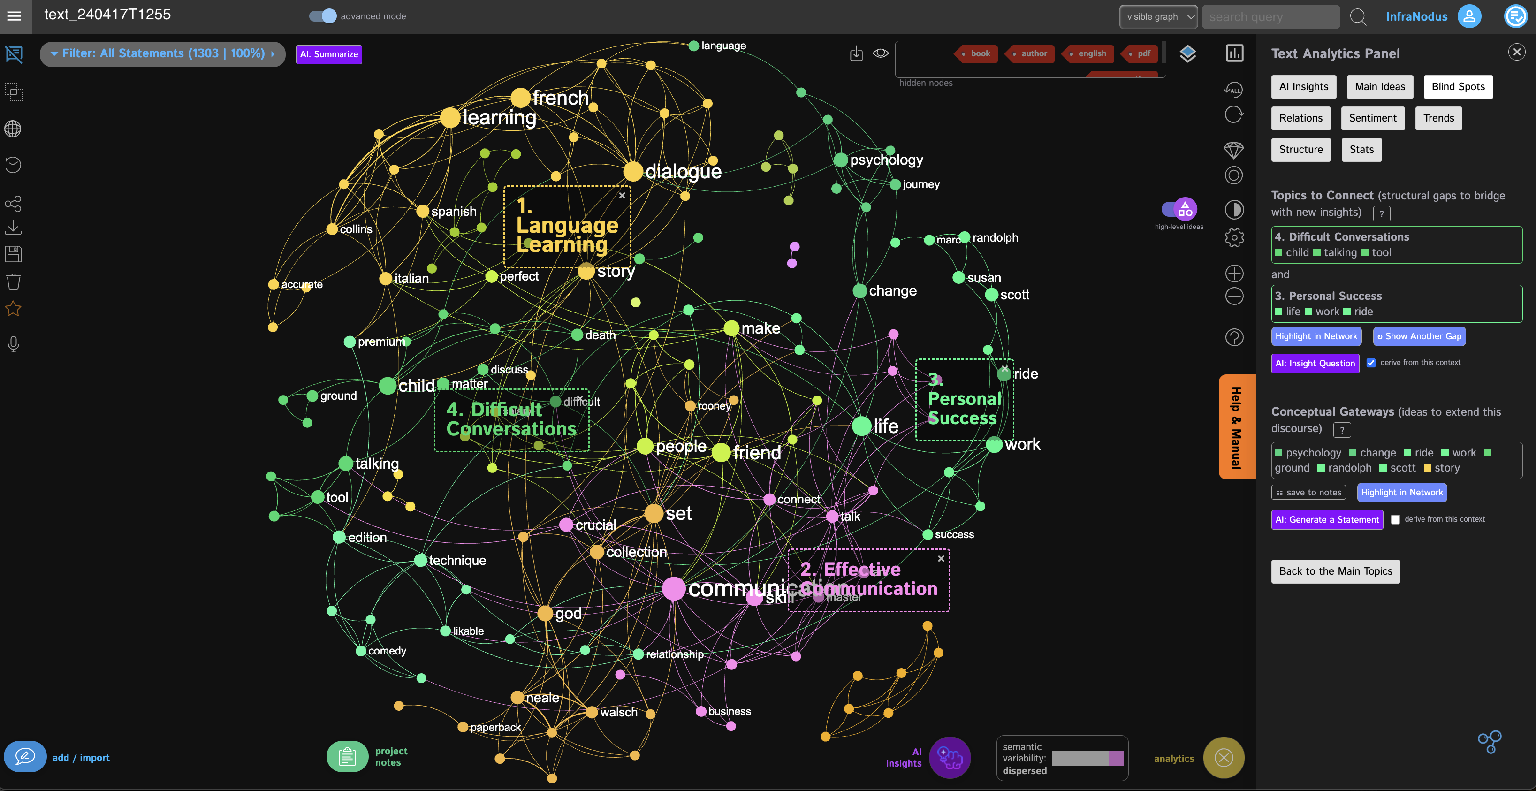The height and width of the screenshot is (791, 1536).
Task: Check derive from context for Generate Statement
Action: click(x=1395, y=519)
